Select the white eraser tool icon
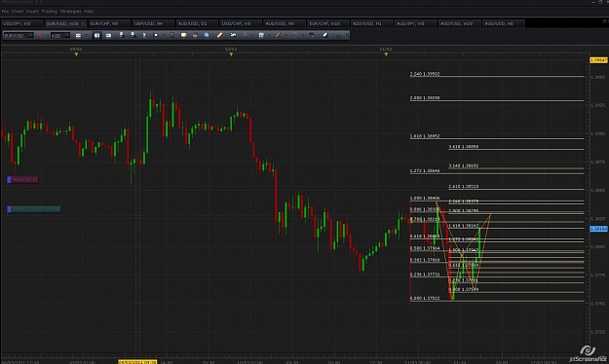The image size is (609, 364). click(325, 35)
